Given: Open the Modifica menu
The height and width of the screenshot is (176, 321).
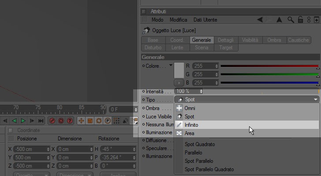Looking at the screenshot, I should 178,20.
